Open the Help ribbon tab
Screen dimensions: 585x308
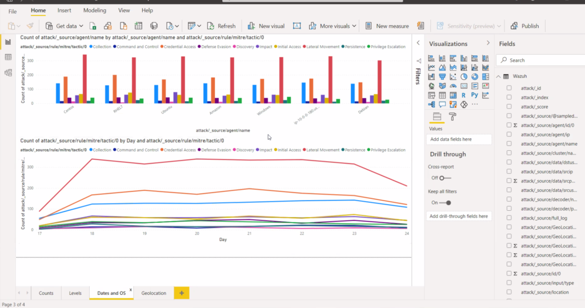coord(147,10)
